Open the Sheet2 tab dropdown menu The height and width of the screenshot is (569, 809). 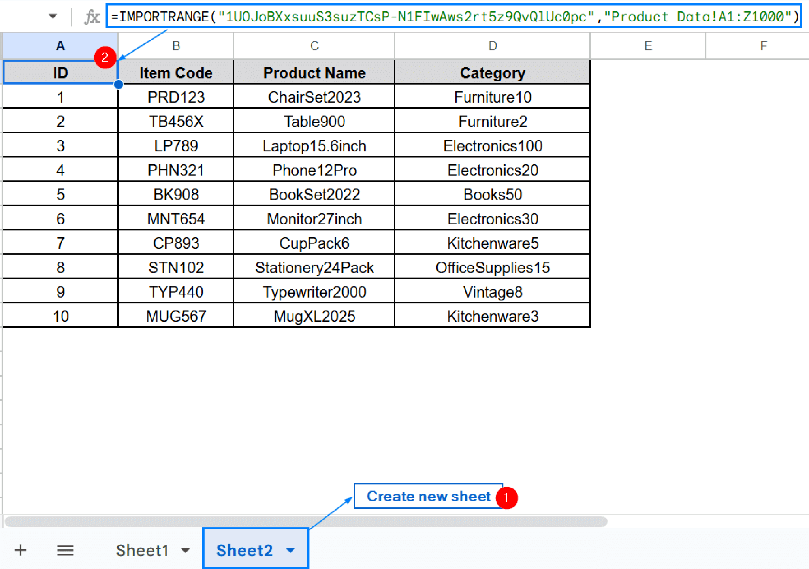click(x=291, y=550)
